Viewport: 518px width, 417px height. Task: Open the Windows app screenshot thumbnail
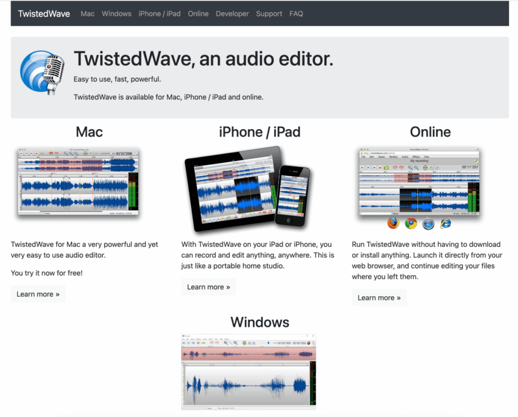click(x=248, y=372)
